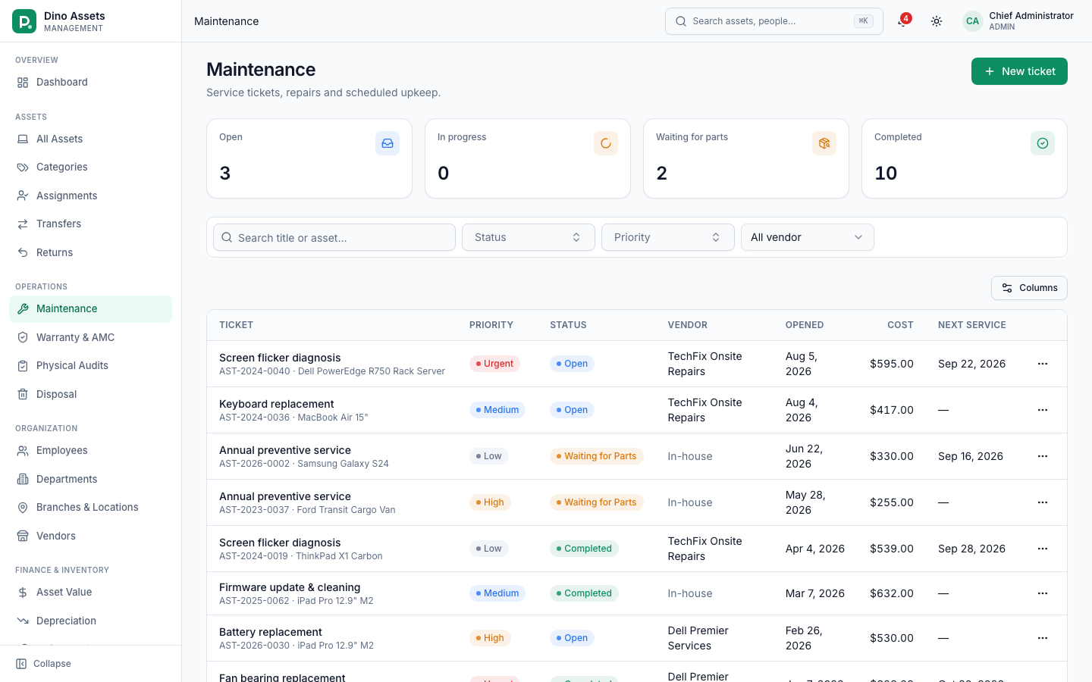Viewport: 1092px width, 682px height.
Task: Open the notifications bell icon
Action: point(902,21)
